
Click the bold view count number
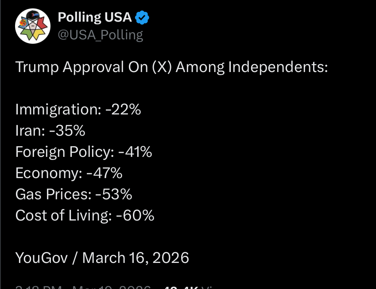click(x=179, y=286)
